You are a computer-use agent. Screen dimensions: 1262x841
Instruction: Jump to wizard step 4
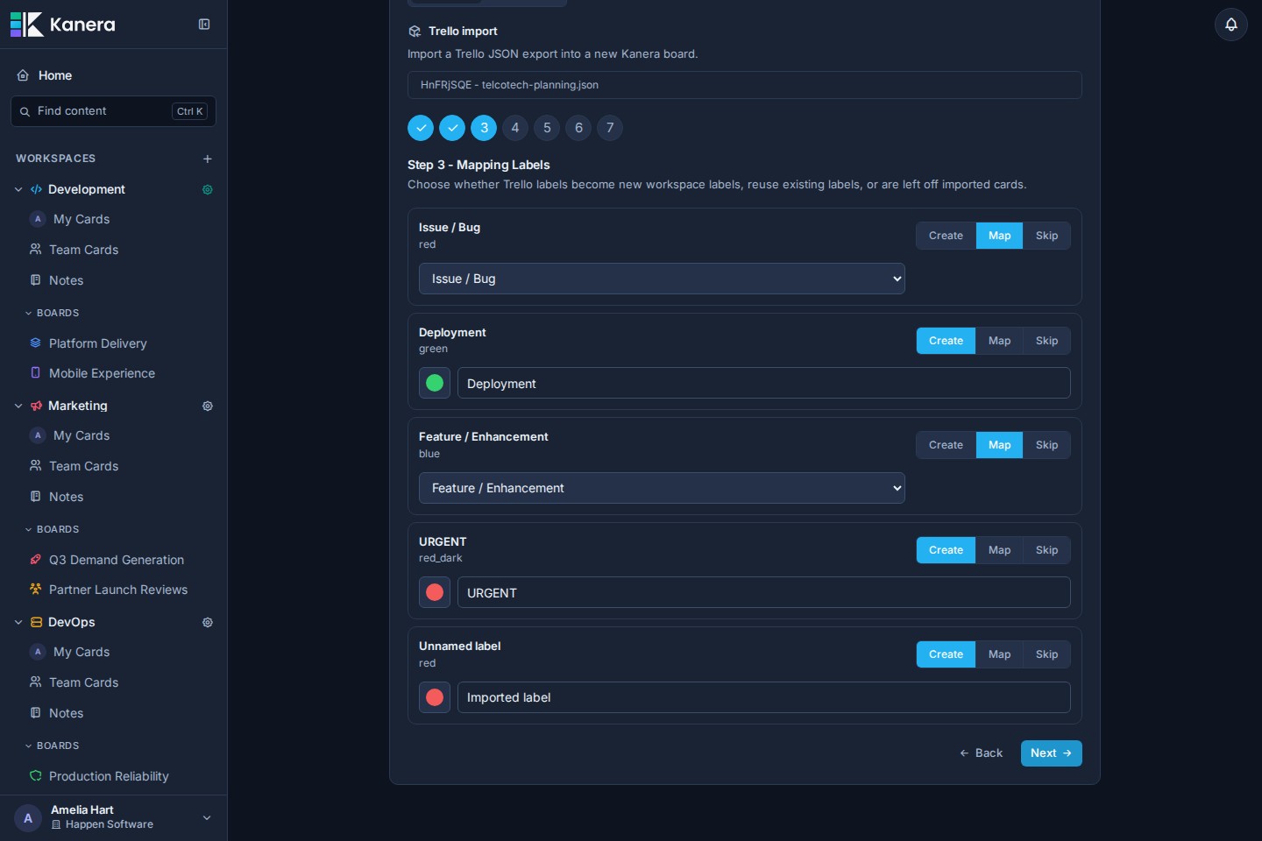515,128
